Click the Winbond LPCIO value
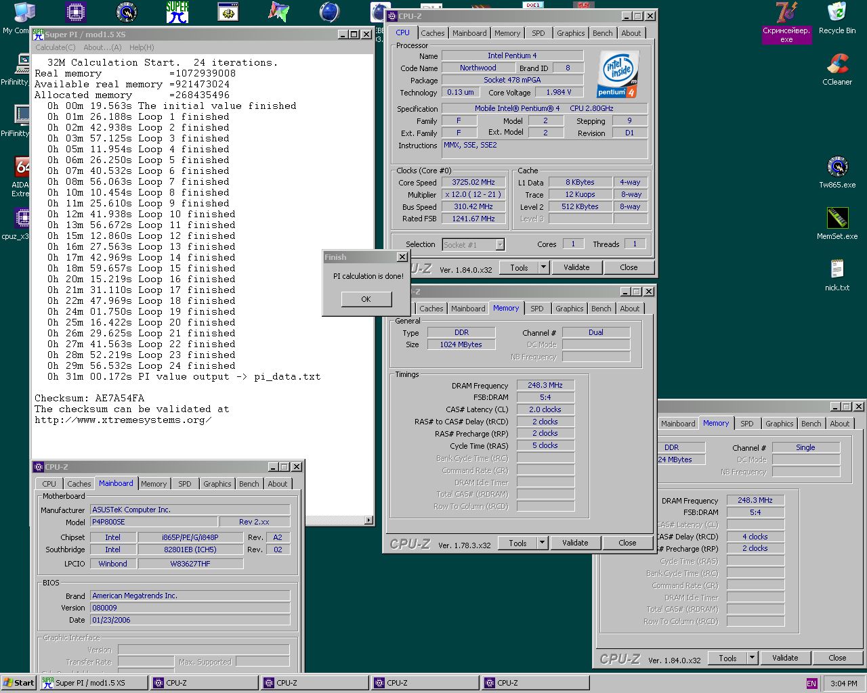867x693 pixels. 112,563
